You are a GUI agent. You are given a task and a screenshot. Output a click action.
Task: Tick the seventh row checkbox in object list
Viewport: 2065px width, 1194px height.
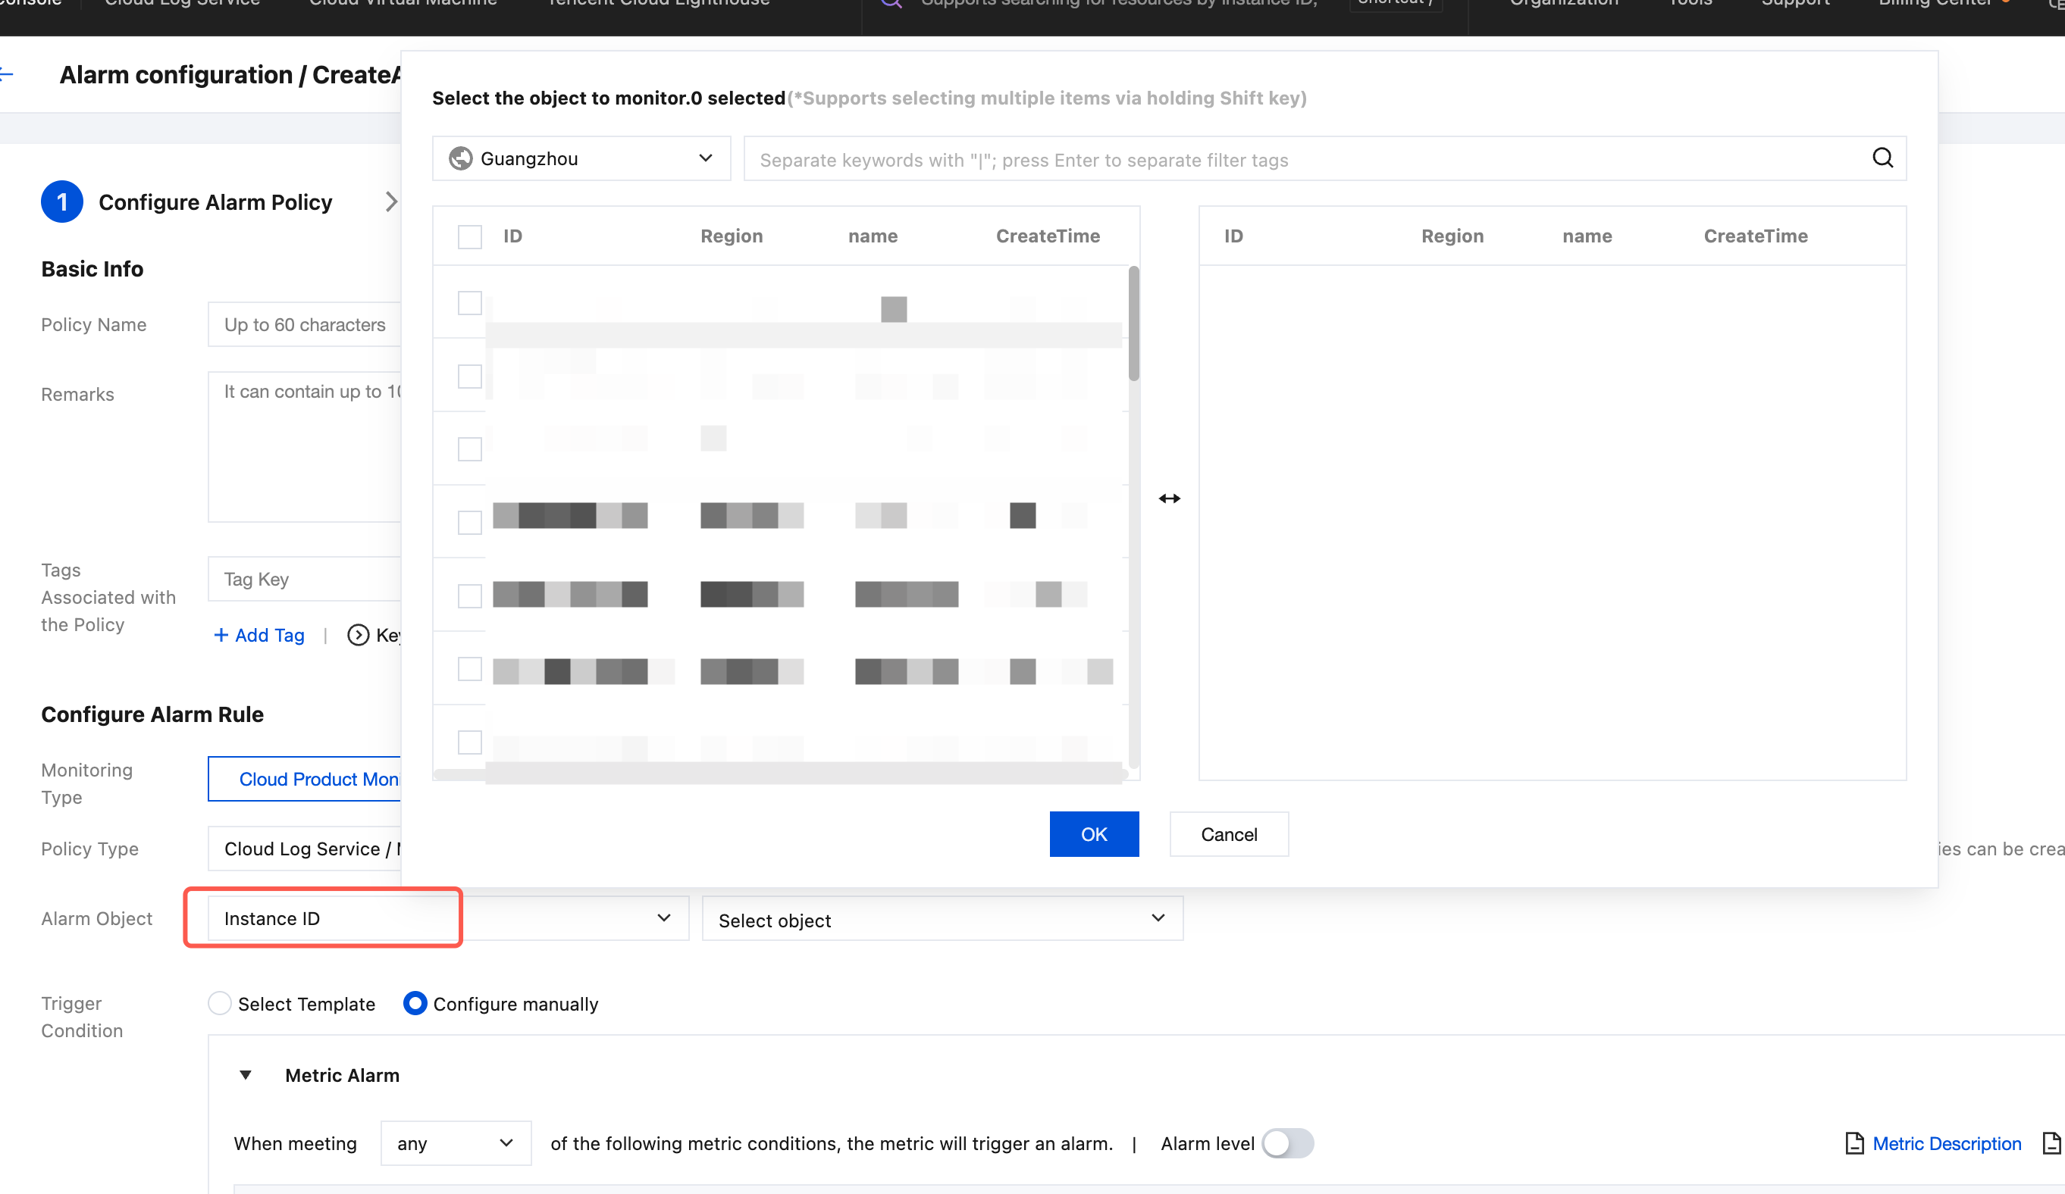tap(469, 742)
